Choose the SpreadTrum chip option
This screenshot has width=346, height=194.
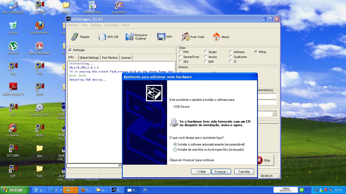point(181,57)
